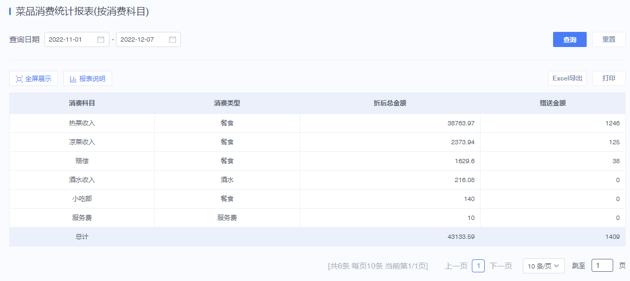
Task: Click the 赠送金额 column header
Action: coord(553,103)
